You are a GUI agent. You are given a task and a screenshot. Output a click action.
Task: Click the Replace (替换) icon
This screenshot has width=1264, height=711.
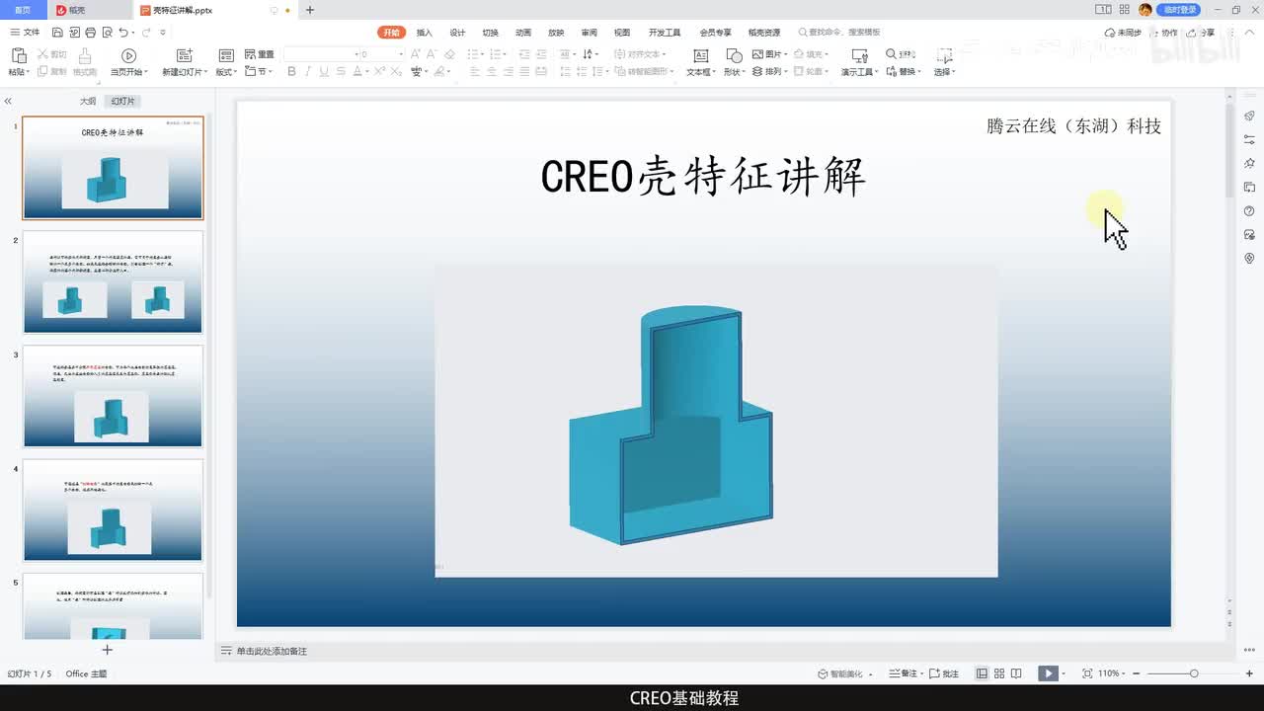(x=892, y=72)
